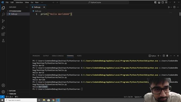The image size is (181, 102).
Task: Maximize the panel with chevron up
Action: point(174,56)
